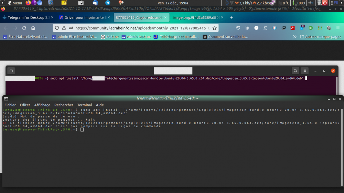This screenshot has width=344, height=193.
Task: Click the URL address bar
Action: 138,28
